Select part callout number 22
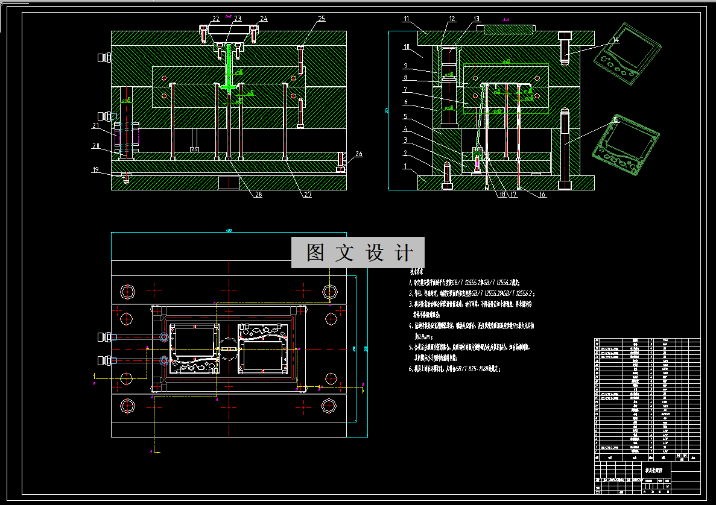The image size is (716, 505). tap(215, 19)
